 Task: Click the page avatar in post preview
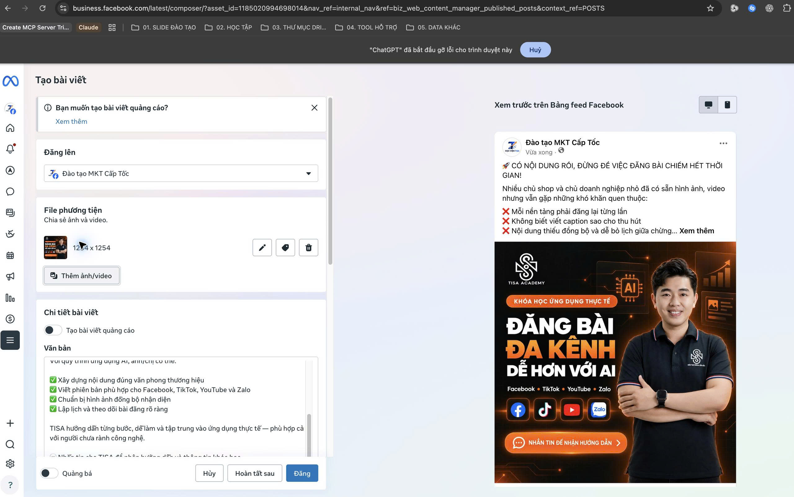pos(512,147)
